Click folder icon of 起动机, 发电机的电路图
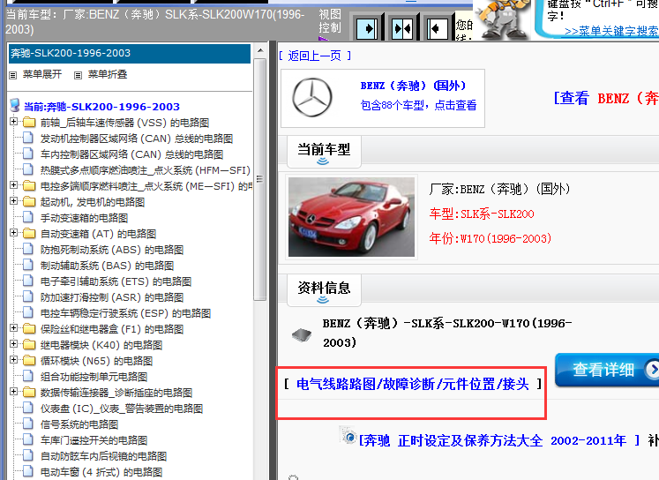This screenshot has width=659, height=480. (28, 202)
